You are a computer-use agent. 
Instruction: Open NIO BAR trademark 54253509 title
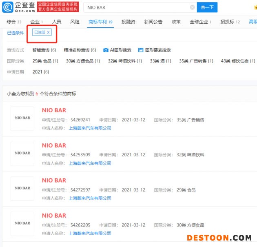[54, 145]
